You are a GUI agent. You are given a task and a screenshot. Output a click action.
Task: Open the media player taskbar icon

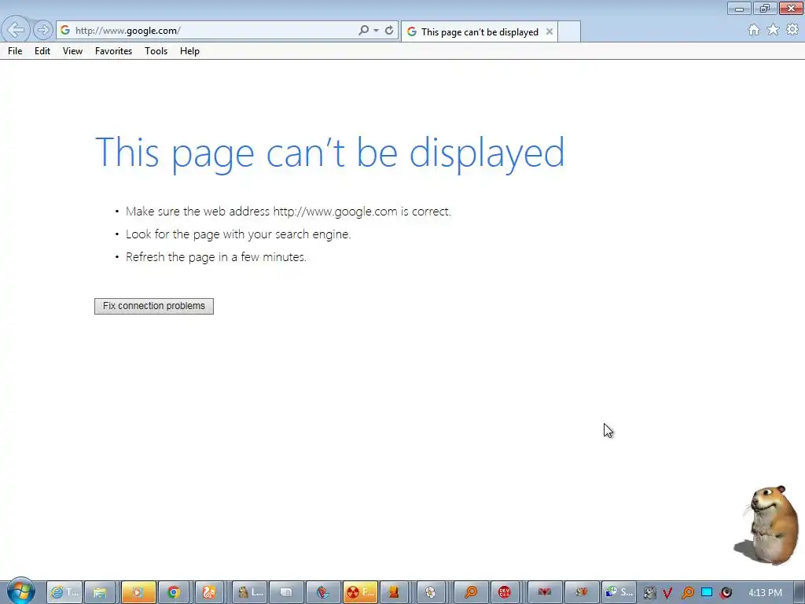[x=138, y=592]
